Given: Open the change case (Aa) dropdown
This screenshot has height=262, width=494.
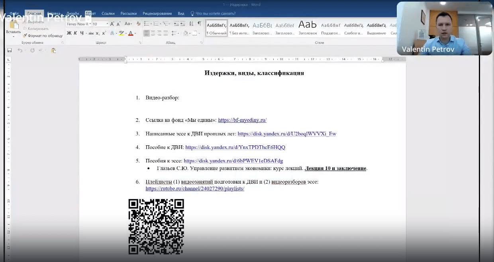Looking at the screenshot, I should tap(128, 24).
